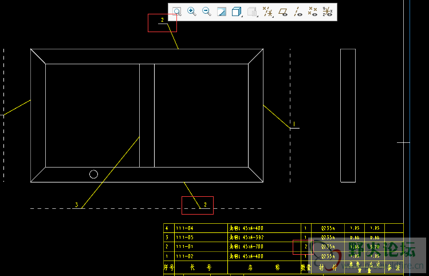Click cell 111-05 in the parts table

pos(201,238)
